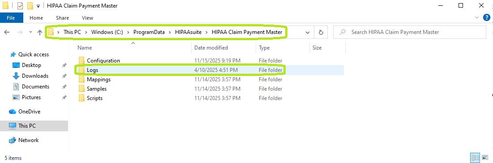Click the pin icon beside Downloads
The image size is (493, 163).
pos(64,76)
